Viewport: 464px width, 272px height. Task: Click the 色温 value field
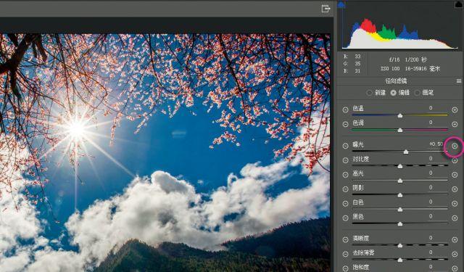tap(431, 108)
